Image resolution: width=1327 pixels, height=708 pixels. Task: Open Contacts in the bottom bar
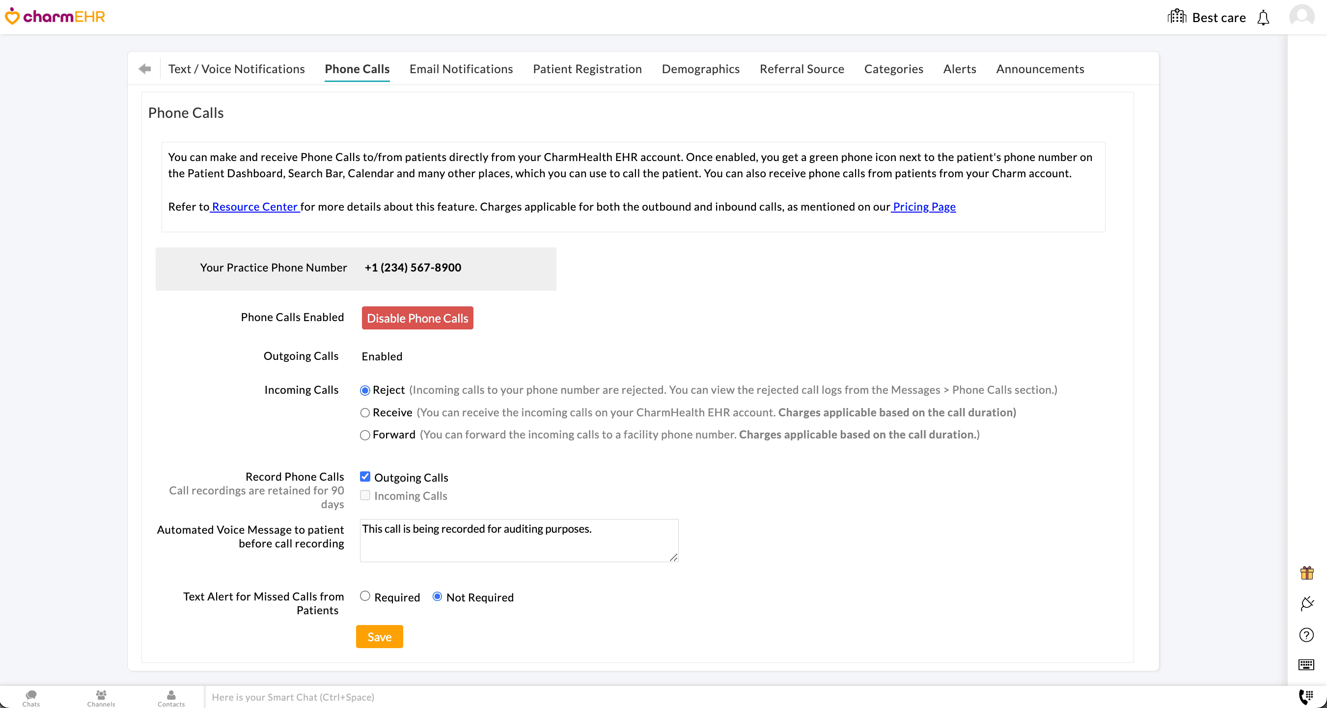[171, 698]
